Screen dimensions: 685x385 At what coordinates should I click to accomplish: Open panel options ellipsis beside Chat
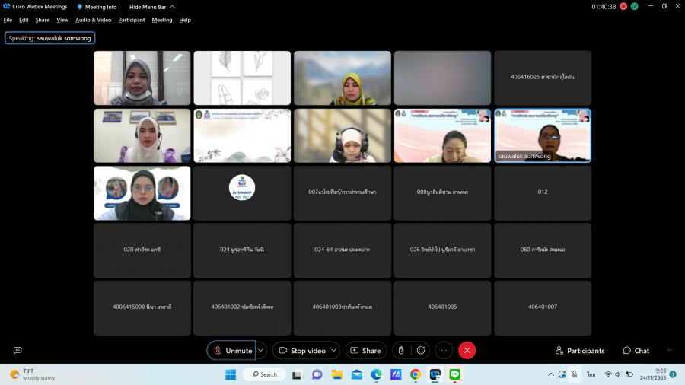pos(669,350)
